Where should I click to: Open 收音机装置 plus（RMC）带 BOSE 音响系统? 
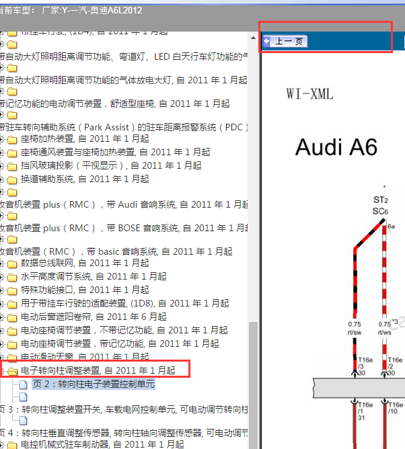click(124, 229)
